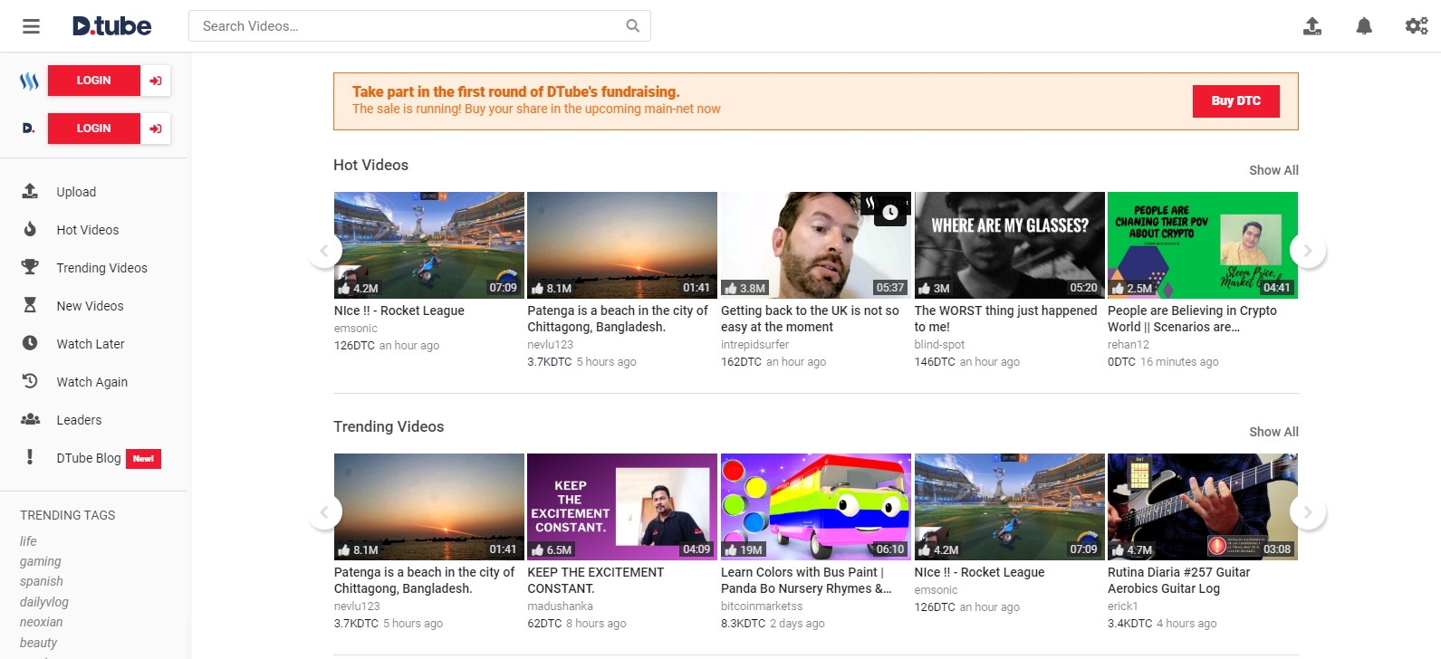Click the gaming trending tag
The width and height of the screenshot is (1441, 659).
(41, 561)
